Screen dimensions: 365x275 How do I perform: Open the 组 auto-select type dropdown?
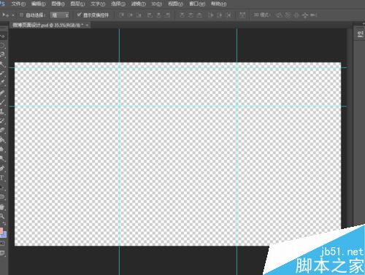[x=60, y=15]
